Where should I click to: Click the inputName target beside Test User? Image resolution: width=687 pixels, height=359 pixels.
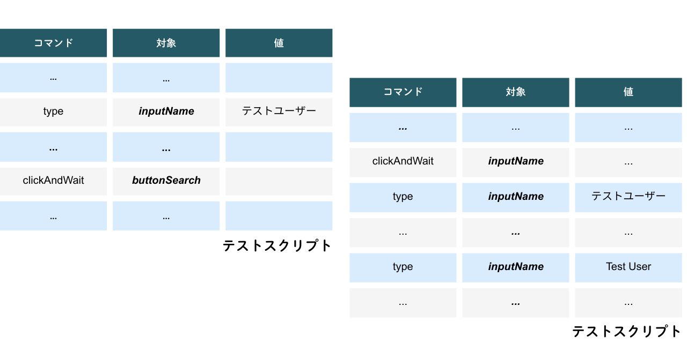tap(515, 267)
